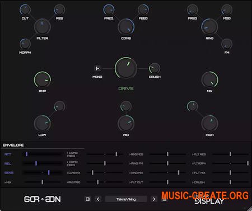Open the TeknoViking preset name menu
Viewport: 252px width, 211px height.
click(x=126, y=199)
